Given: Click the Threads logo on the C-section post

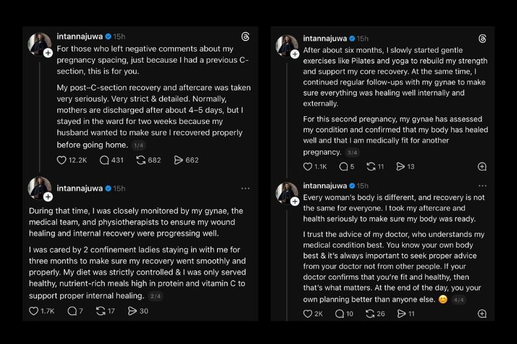Looking at the screenshot, I should 246,37.
